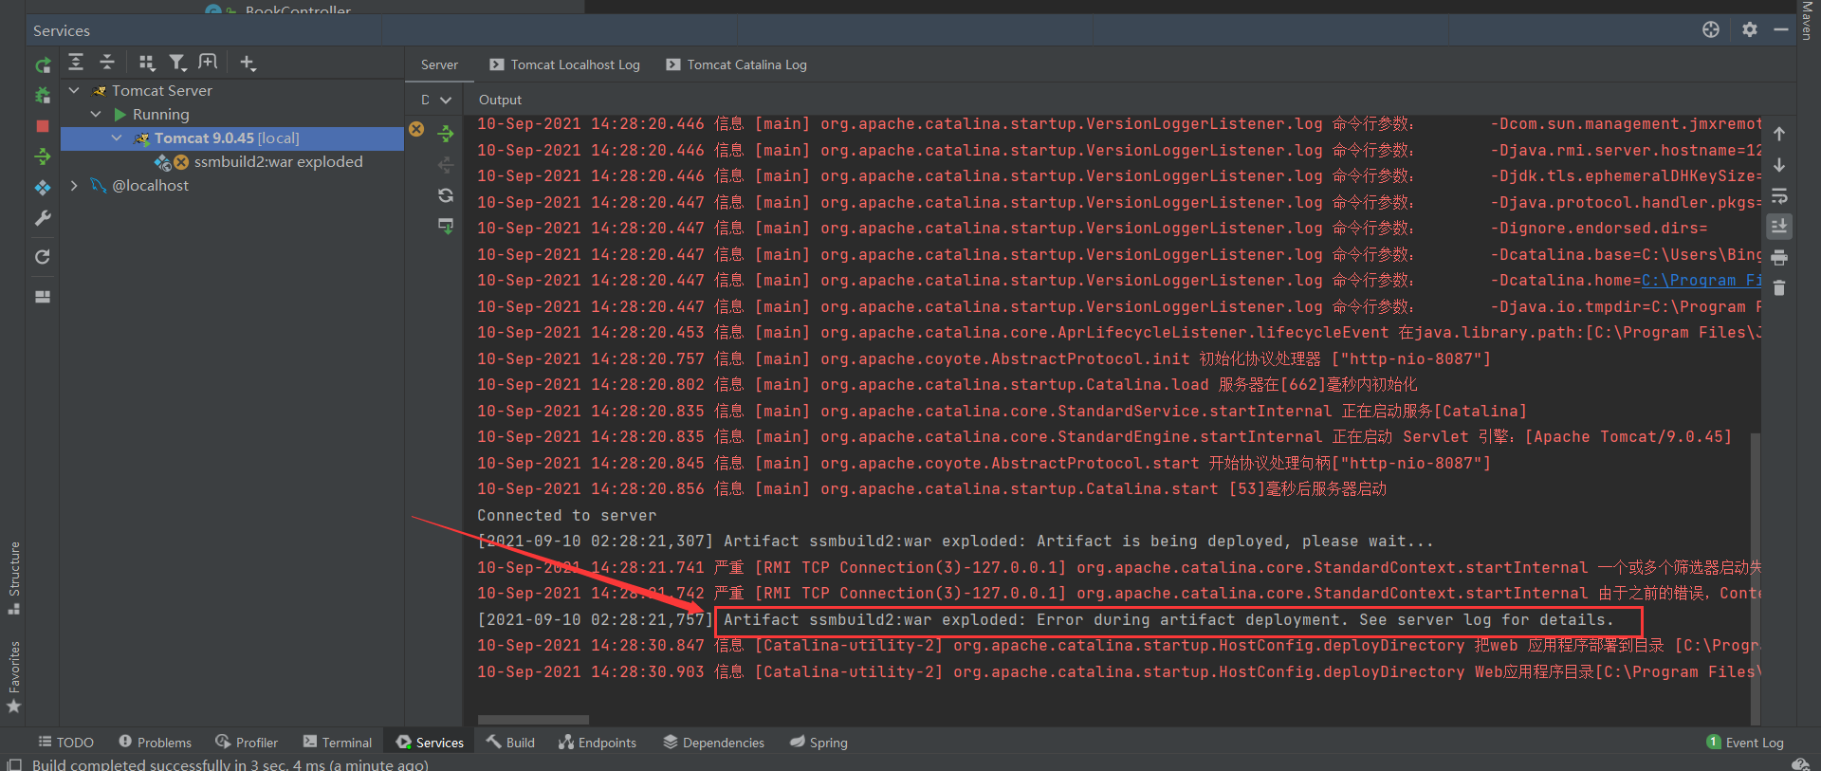
Task: Open Services panel gear settings
Action: (1750, 29)
